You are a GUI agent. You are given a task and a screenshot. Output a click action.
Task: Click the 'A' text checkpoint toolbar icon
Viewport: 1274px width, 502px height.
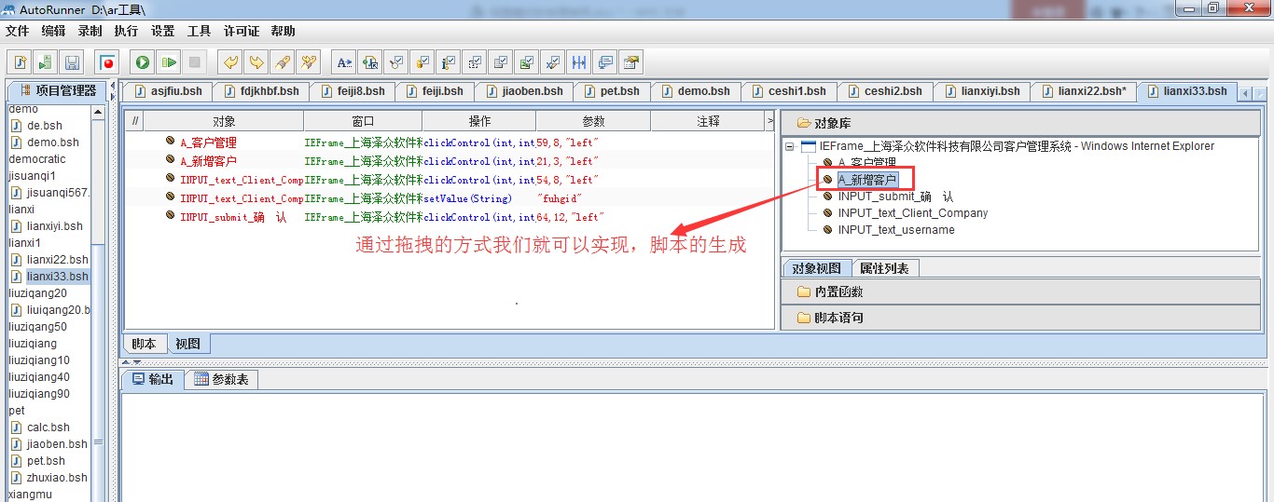(344, 62)
